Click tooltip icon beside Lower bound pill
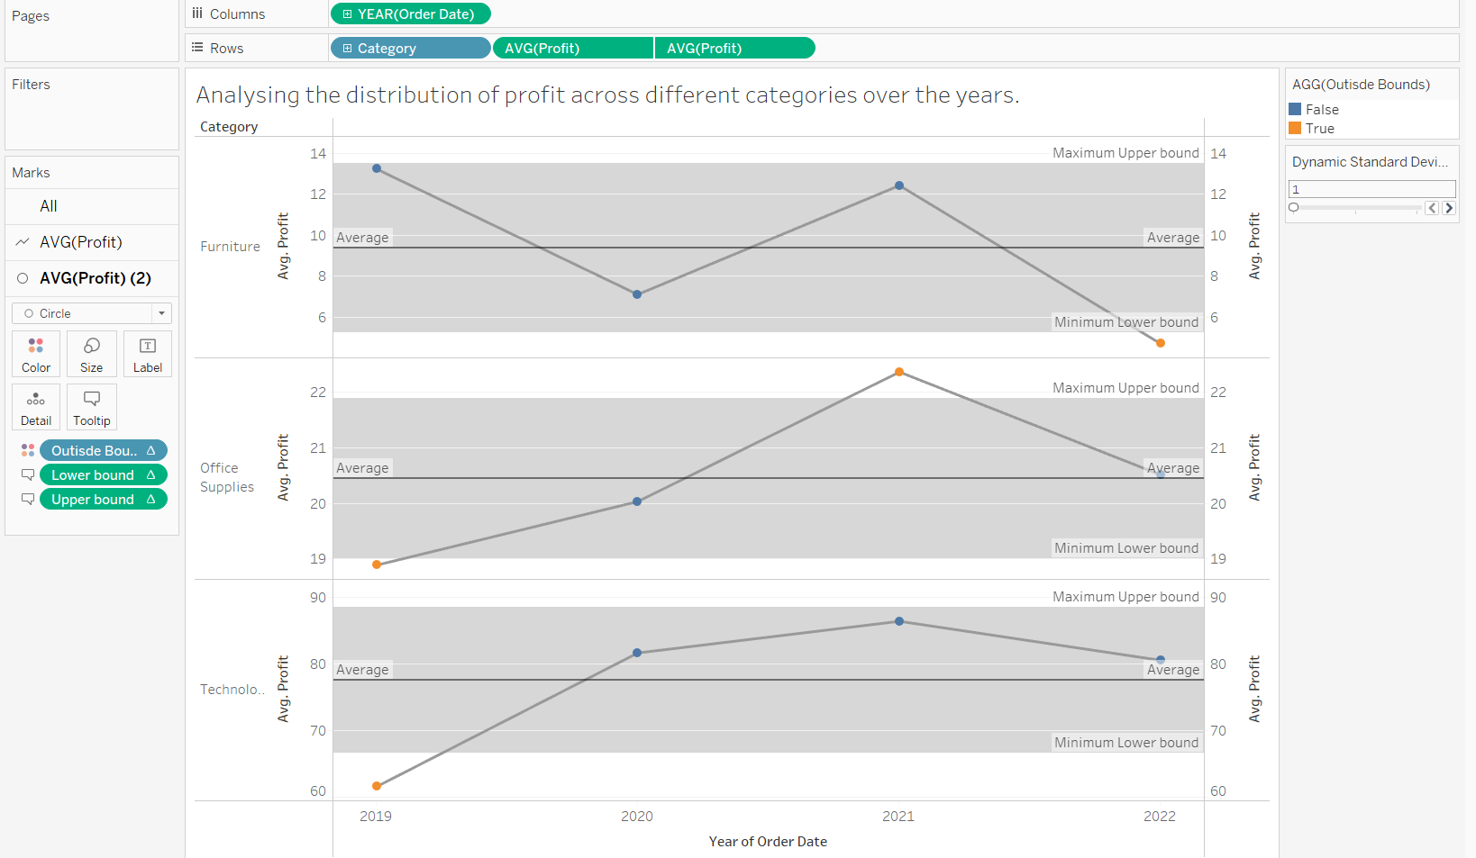Image resolution: width=1476 pixels, height=858 pixels. click(28, 474)
